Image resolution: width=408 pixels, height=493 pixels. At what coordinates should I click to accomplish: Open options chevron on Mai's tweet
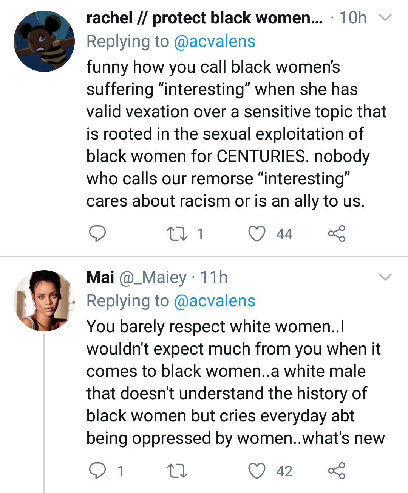point(385,277)
